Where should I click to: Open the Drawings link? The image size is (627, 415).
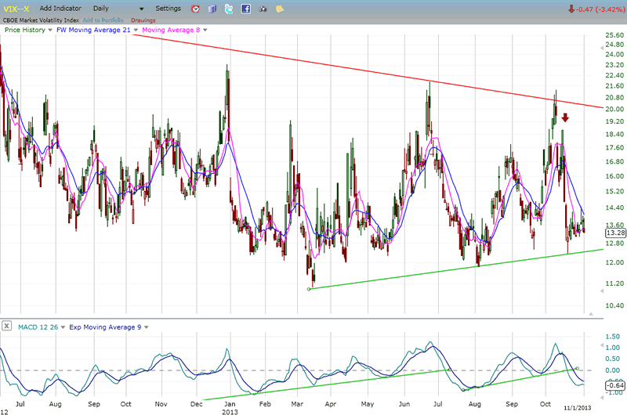143,20
